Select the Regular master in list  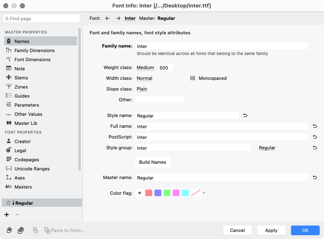point(42,203)
